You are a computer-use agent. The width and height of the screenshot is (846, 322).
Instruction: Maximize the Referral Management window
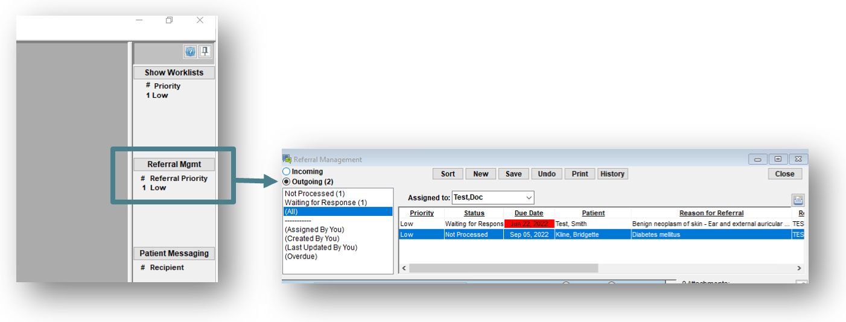click(778, 159)
